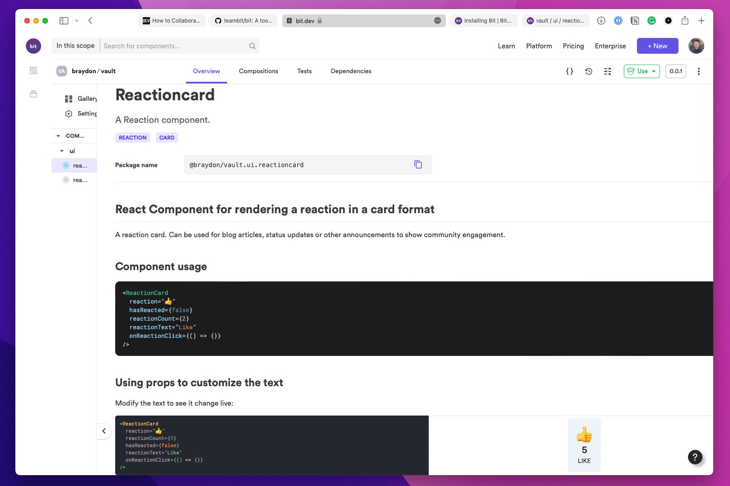Viewport: 730px width, 486px height.
Task: Click the VA scope avatar icon
Action: (62, 71)
